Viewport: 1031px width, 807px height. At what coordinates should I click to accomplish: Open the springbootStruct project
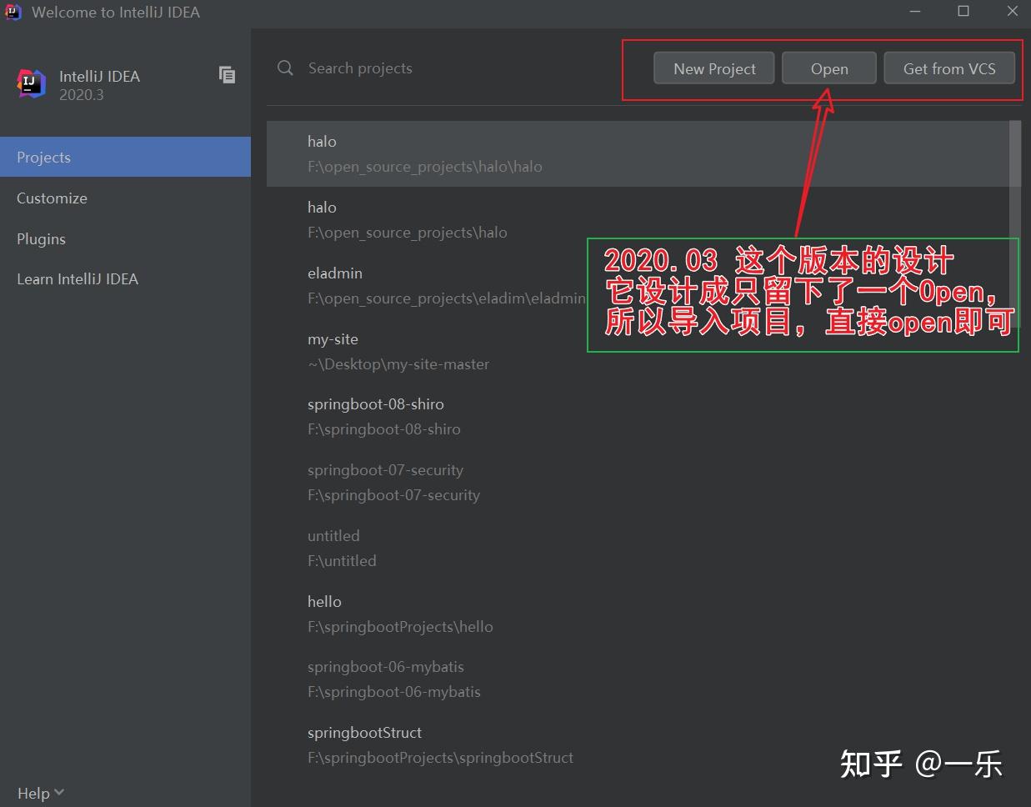[x=638, y=744]
